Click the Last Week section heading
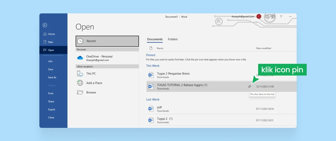Screen dimensions: 336x141 coord(153,100)
